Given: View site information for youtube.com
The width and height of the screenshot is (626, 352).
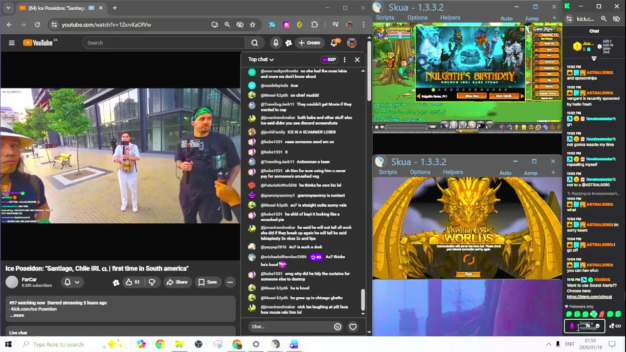Looking at the screenshot, I should click(x=54, y=24).
